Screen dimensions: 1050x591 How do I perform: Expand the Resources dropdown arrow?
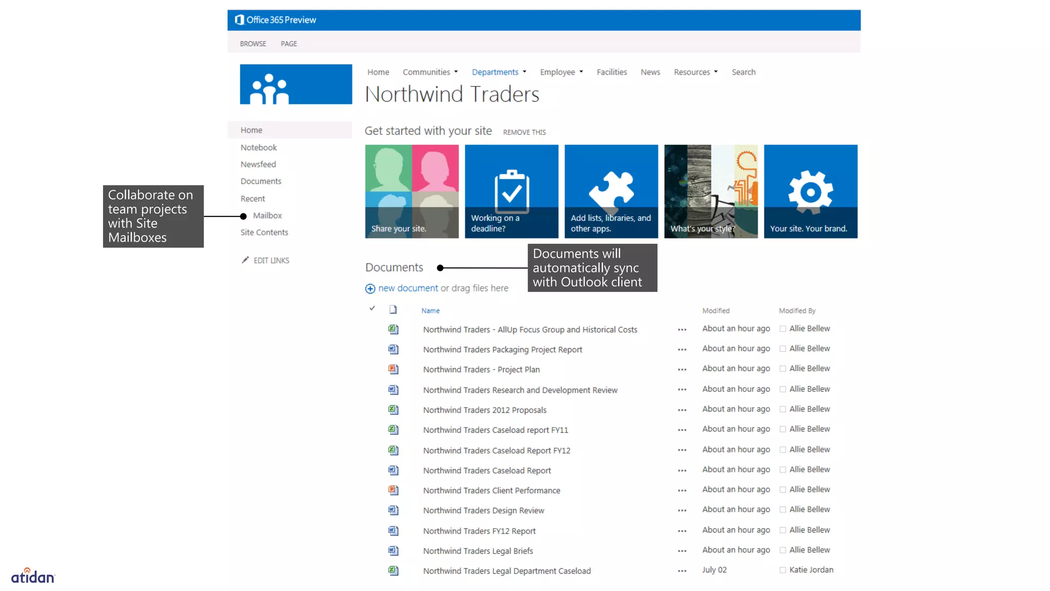pyautogui.click(x=716, y=72)
